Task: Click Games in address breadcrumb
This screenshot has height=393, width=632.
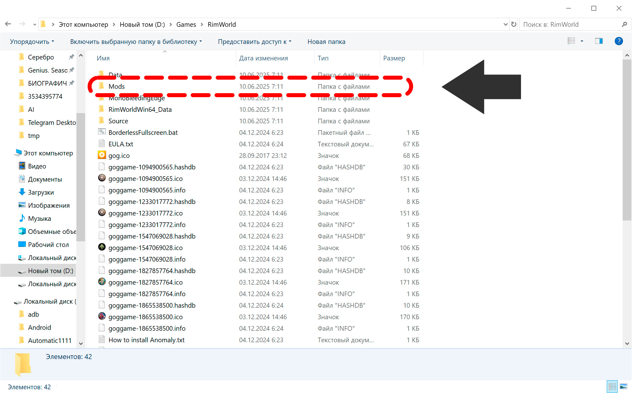Action: pyautogui.click(x=186, y=25)
